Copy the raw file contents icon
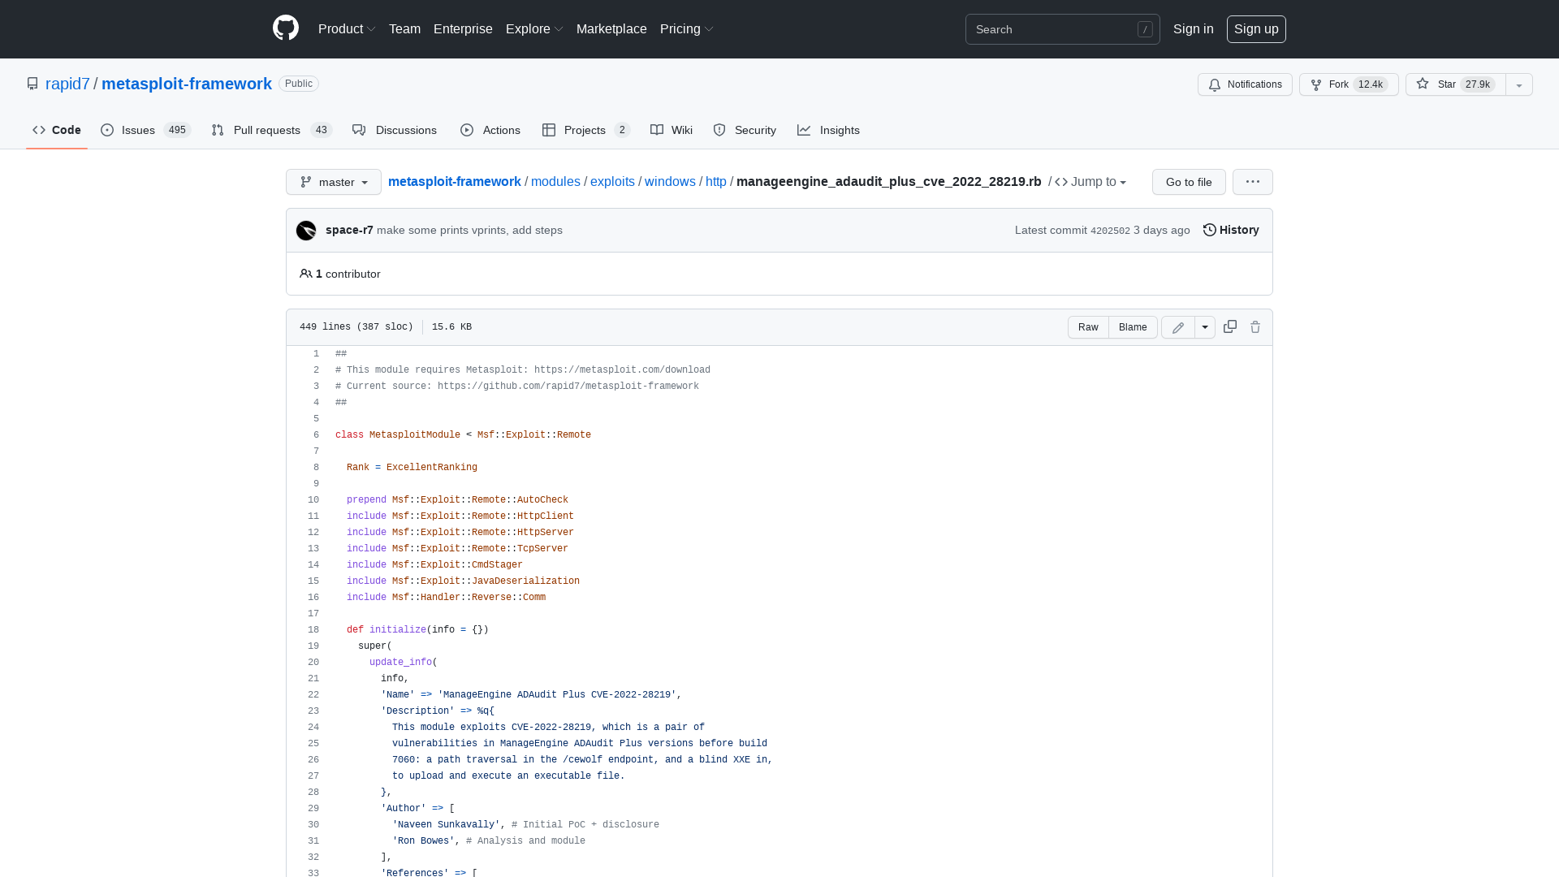The image size is (1559, 877). (x=1229, y=326)
